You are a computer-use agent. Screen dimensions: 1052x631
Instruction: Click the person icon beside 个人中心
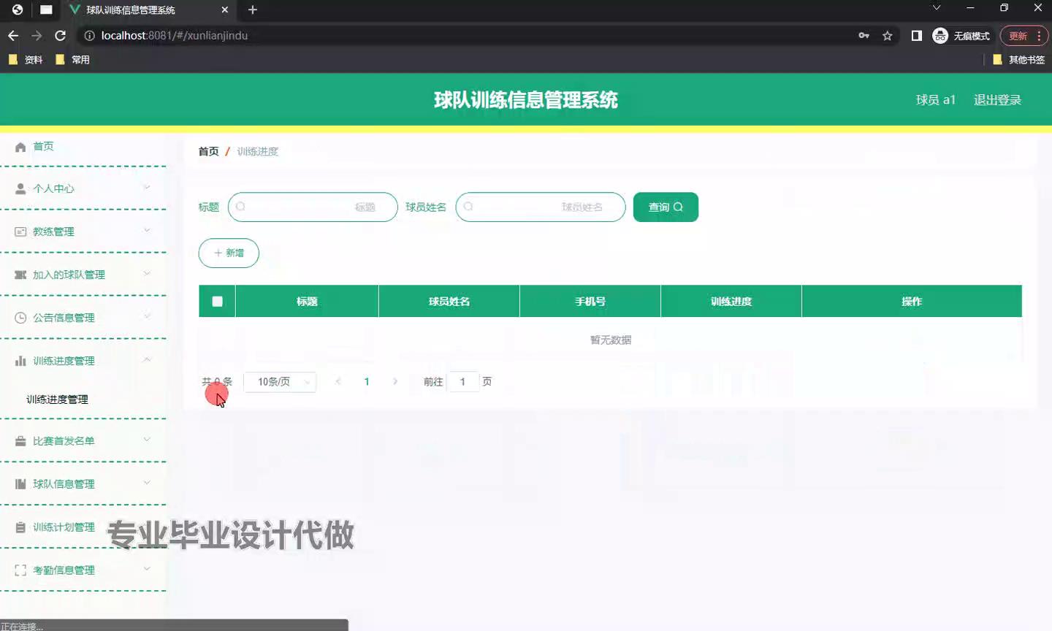coord(20,188)
